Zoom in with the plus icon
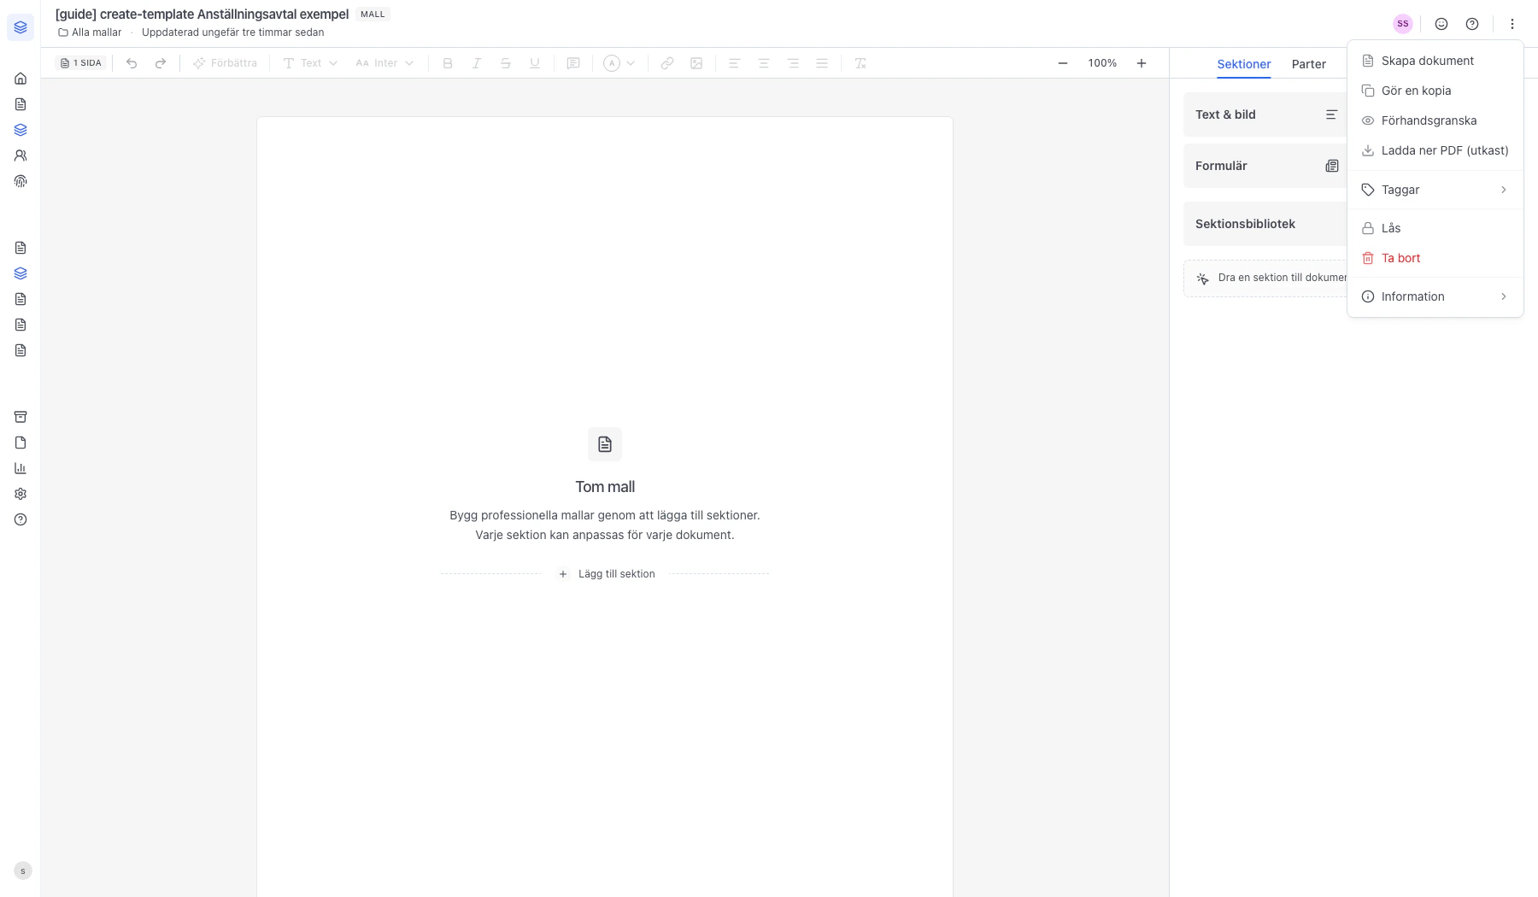The image size is (1538, 897). pos(1142,63)
